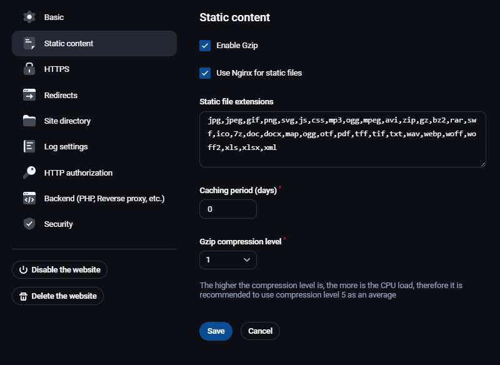Click the Cancel button

pos(260,331)
